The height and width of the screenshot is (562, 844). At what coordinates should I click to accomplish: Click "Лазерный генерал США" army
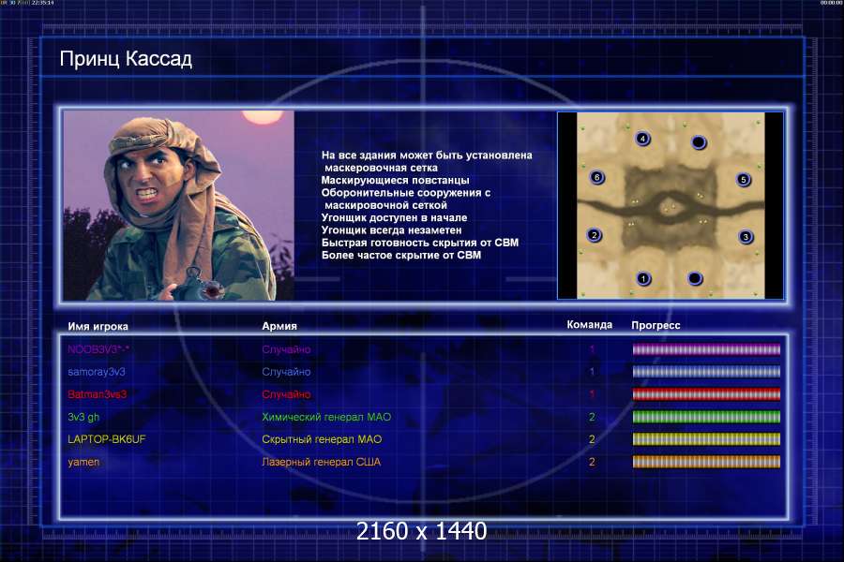pyautogui.click(x=322, y=462)
